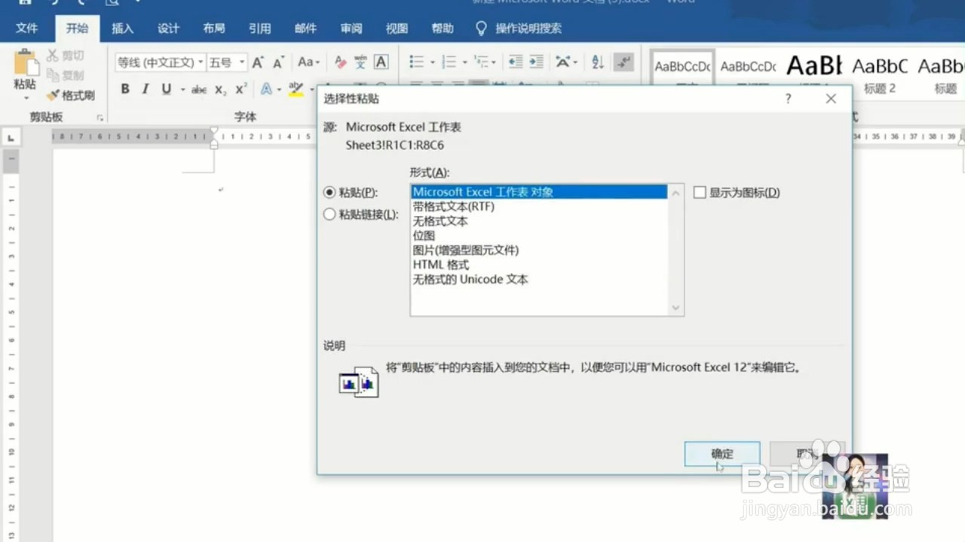
Task: Apply the Heading 2 (标题 2) style
Action: point(880,75)
